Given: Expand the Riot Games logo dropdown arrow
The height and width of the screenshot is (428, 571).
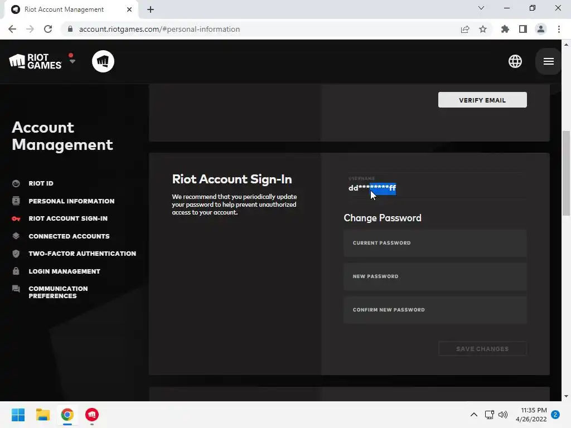Looking at the screenshot, I should click(72, 61).
